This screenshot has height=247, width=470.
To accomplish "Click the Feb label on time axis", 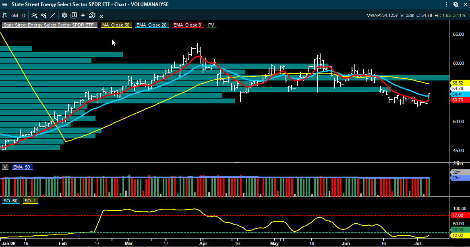I will coord(63,244).
